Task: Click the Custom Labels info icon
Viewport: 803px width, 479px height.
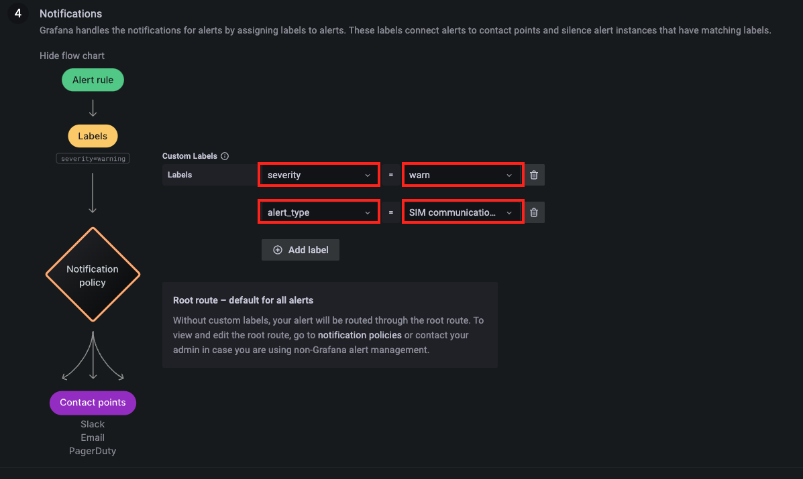Action: (x=225, y=156)
